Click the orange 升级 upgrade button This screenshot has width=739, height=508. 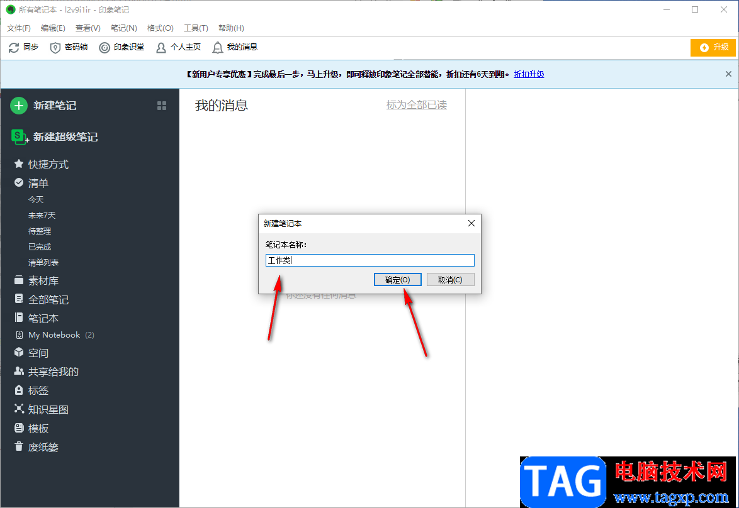[713, 48]
